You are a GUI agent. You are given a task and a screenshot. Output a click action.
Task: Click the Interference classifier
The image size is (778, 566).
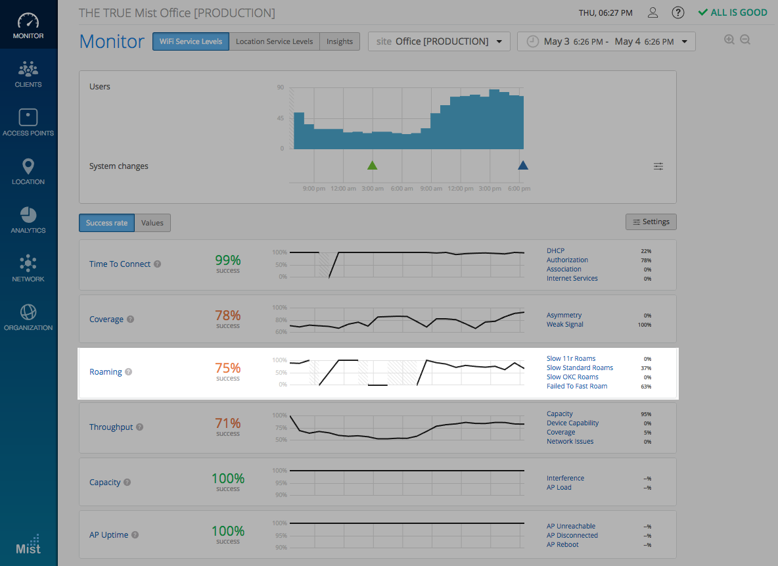tap(565, 478)
